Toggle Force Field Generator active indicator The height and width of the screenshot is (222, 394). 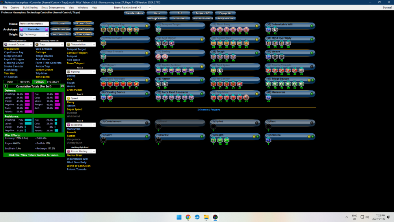[202, 94]
